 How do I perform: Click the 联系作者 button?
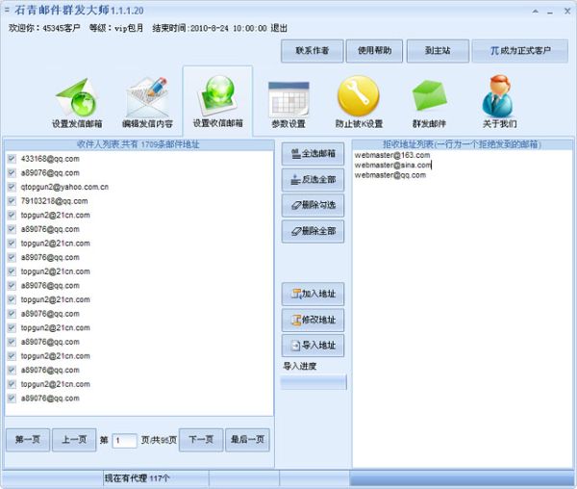click(312, 51)
